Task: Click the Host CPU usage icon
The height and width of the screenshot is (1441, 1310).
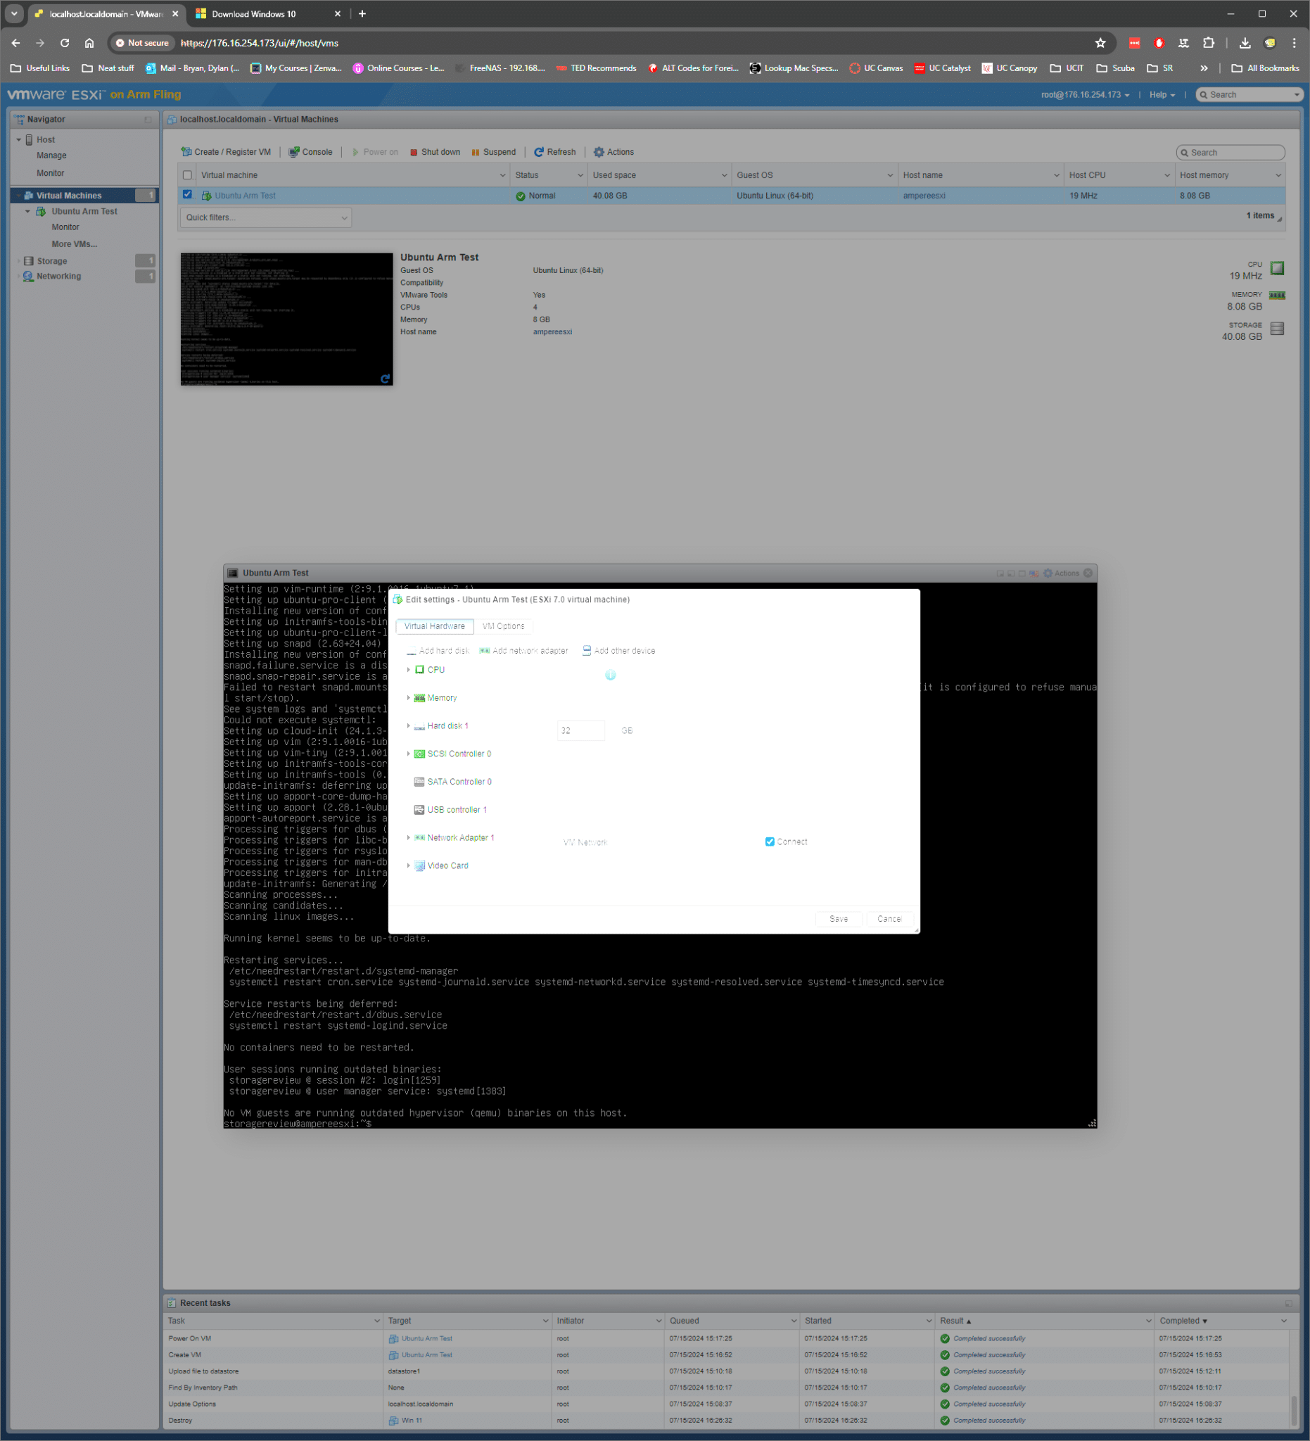Action: click(x=1277, y=268)
